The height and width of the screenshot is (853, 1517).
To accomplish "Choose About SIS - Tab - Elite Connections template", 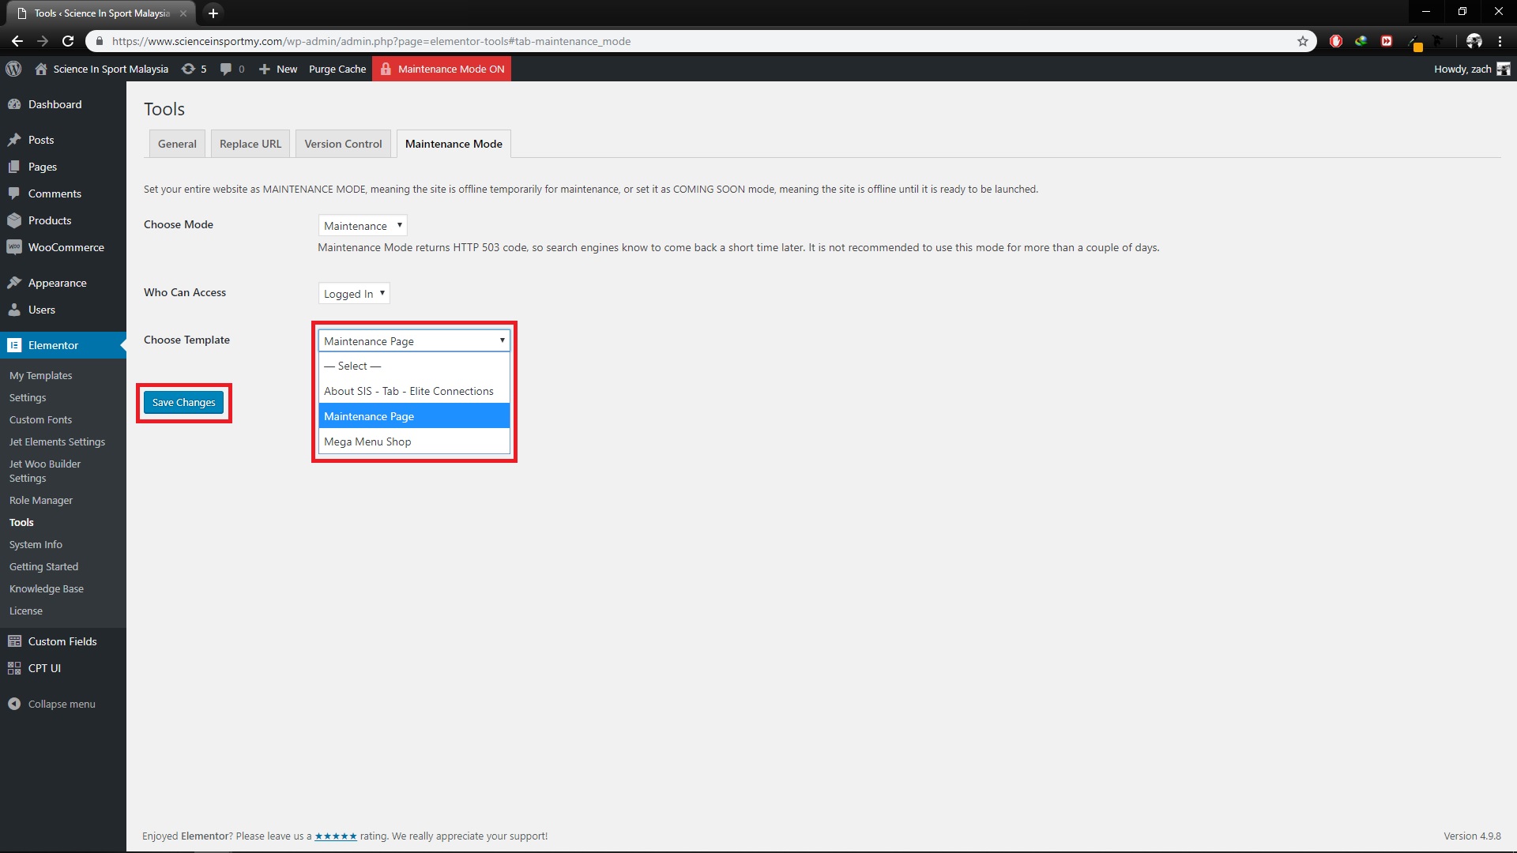I will (x=414, y=391).
